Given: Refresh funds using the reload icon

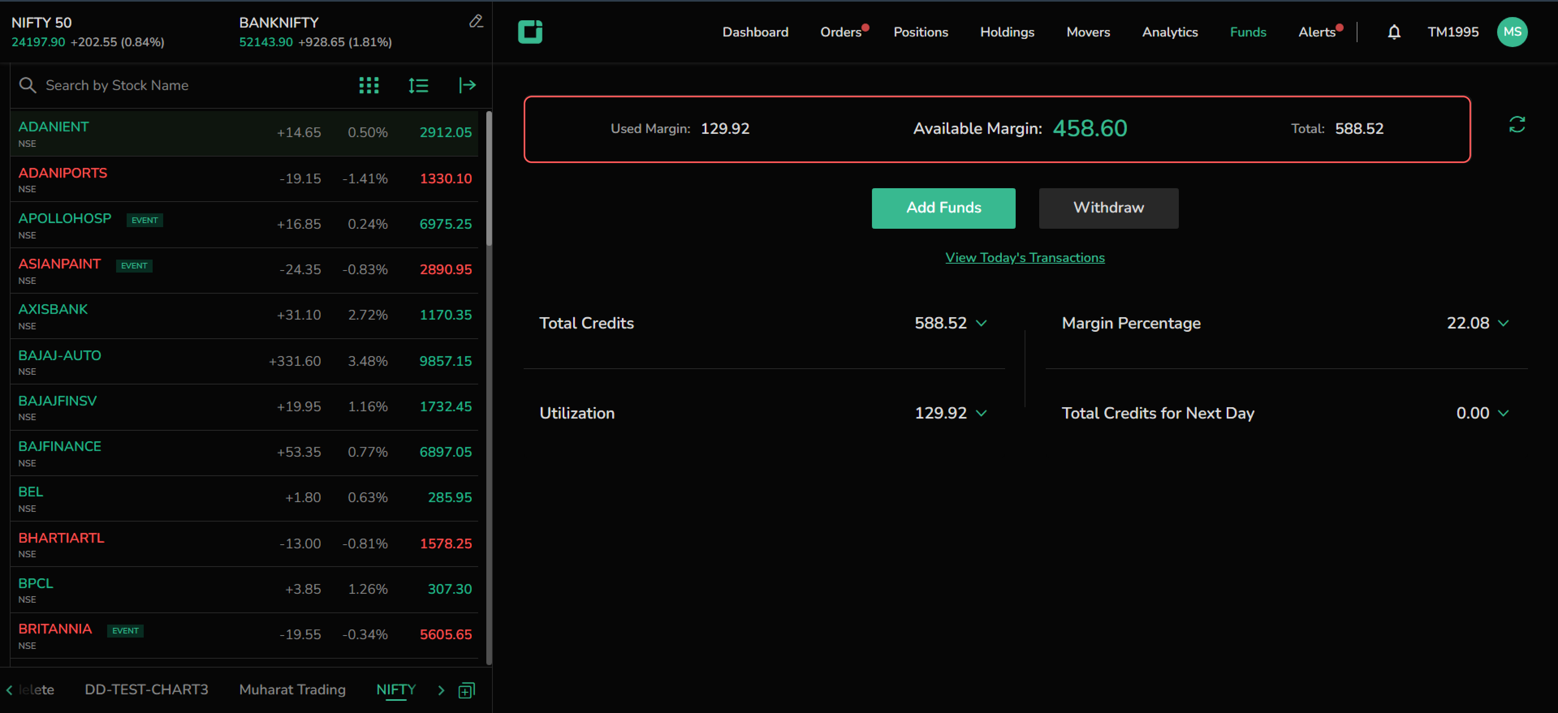Looking at the screenshot, I should click(x=1516, y=125).
